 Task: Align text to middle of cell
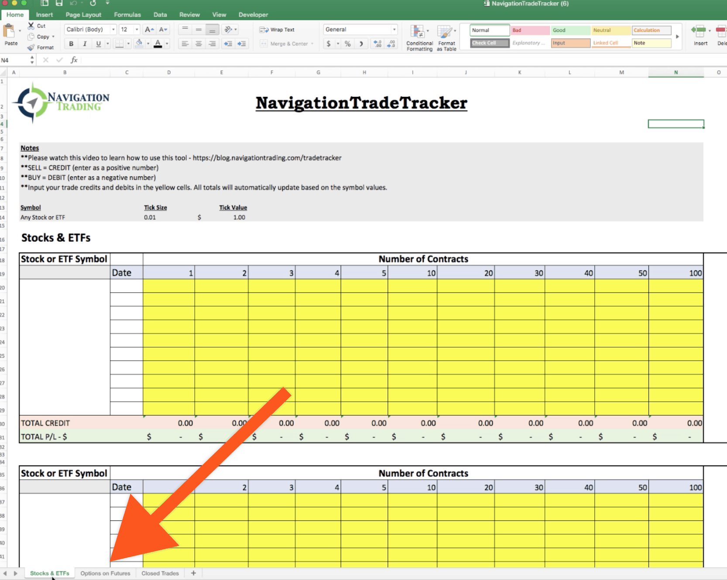(199, 30)
